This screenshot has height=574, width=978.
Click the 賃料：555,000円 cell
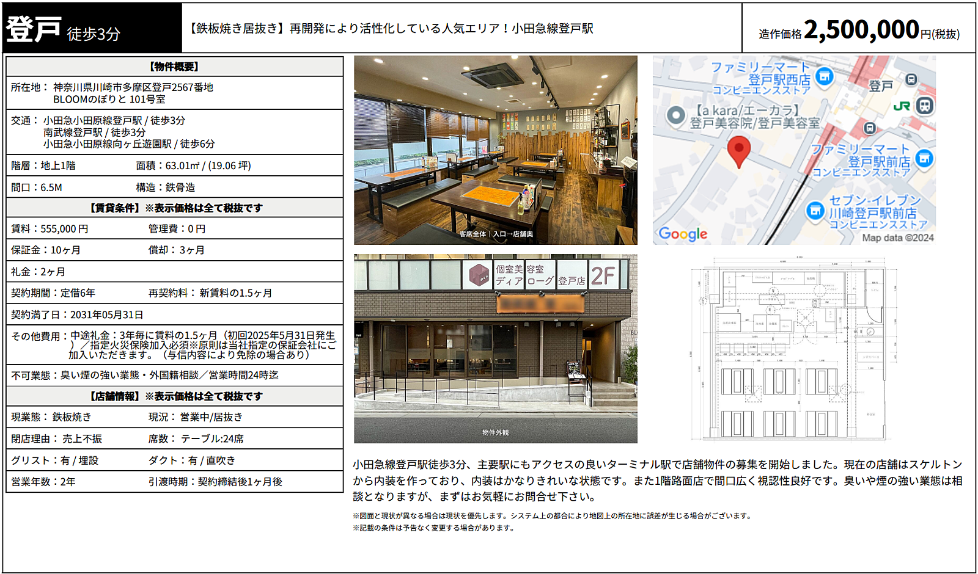pos(50,228)
